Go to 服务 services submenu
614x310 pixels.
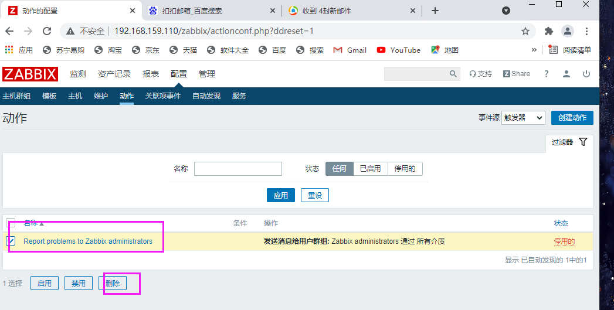click(239, 96)
